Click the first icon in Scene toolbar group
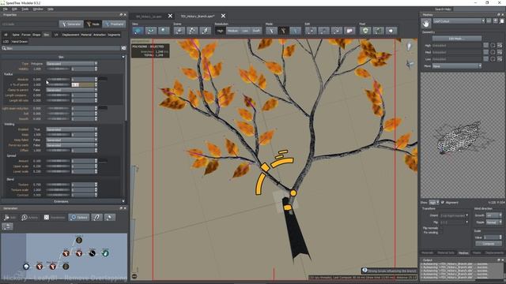This screenshot has height=284, width=506. click(x=179, y=31)
